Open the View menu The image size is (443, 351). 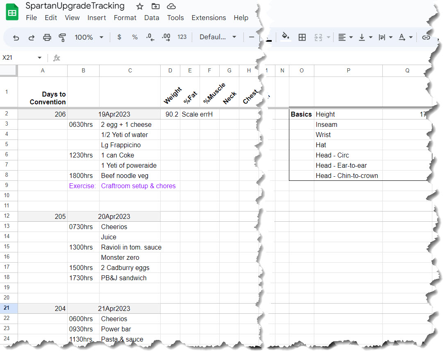[x=72, y=18]
